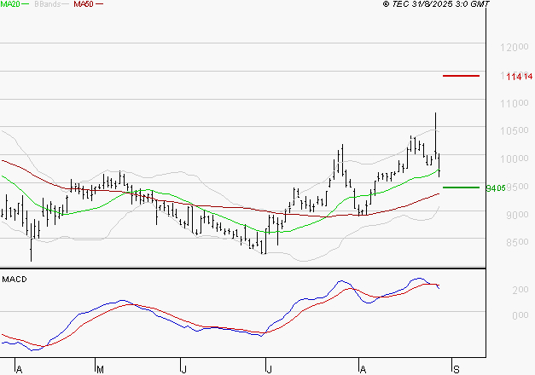Click the MACD 0.00 axis label

tap(520, 315)
